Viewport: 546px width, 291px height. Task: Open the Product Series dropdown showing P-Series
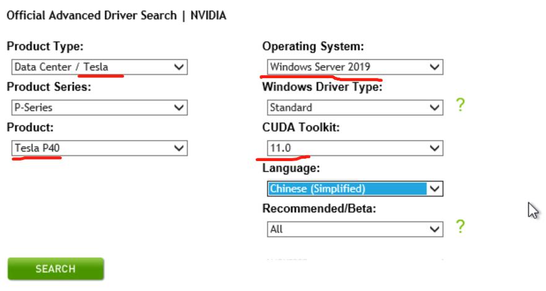coord(99,108)
